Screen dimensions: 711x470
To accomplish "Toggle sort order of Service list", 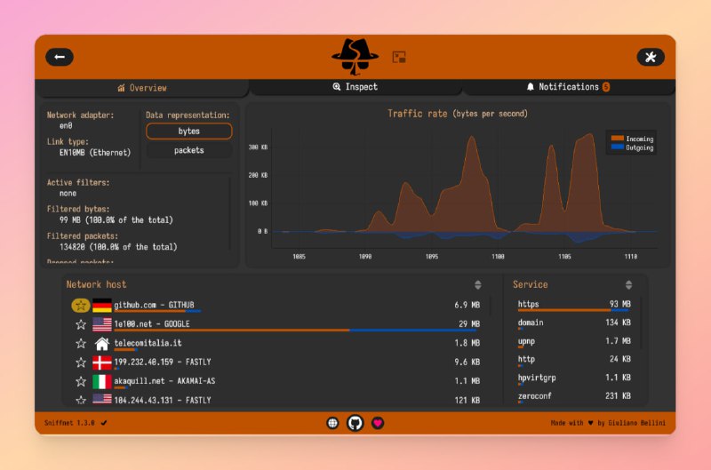I will click(629, 285).
